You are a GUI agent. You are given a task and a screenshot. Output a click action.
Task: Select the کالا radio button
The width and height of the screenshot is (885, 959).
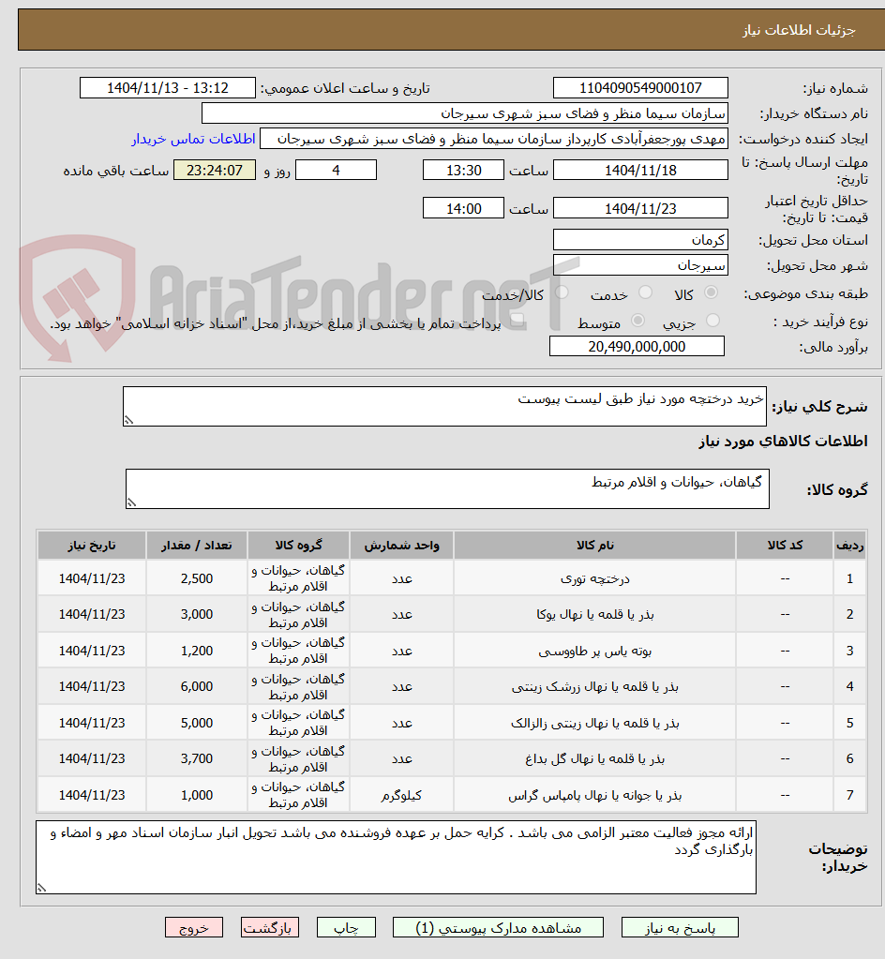click(x=711, y=293)
